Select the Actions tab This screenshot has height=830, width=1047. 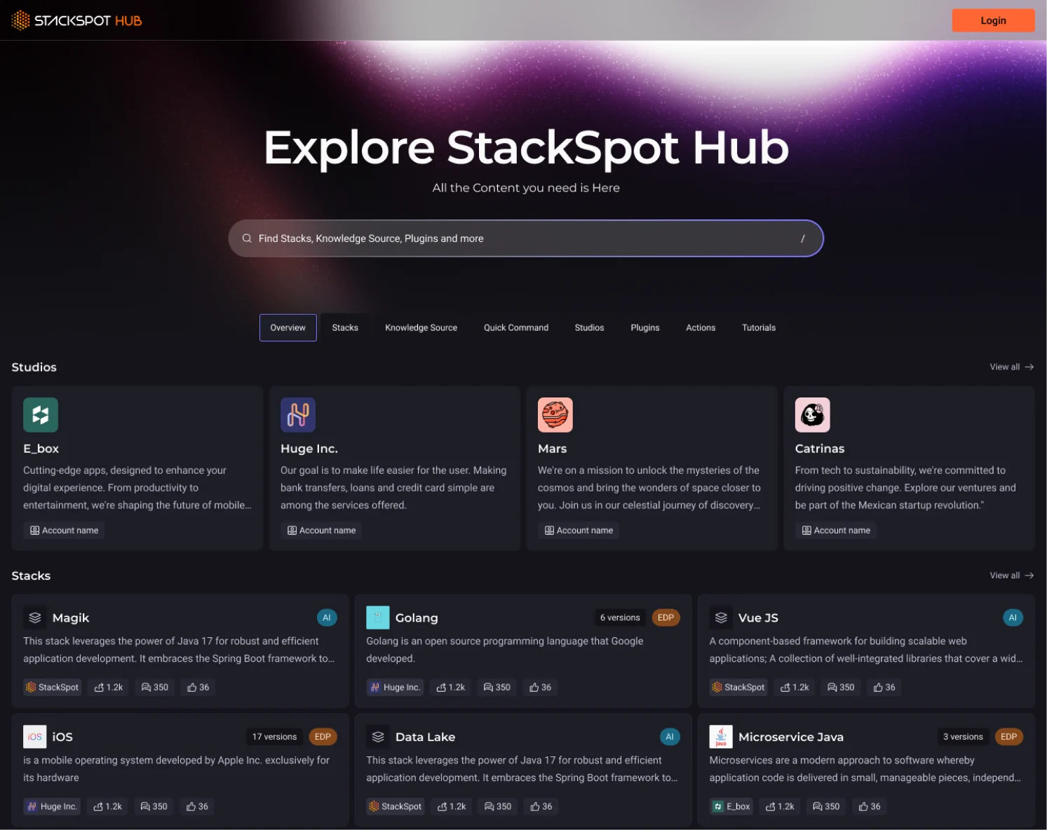(x=701, y=327)
